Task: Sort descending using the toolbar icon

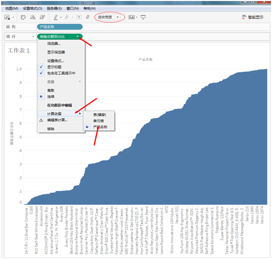Action: point(42,17)
